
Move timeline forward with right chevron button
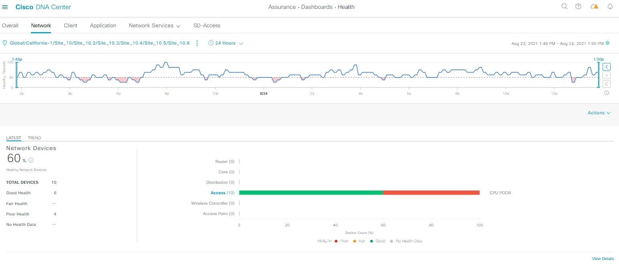tap(607, 75)
